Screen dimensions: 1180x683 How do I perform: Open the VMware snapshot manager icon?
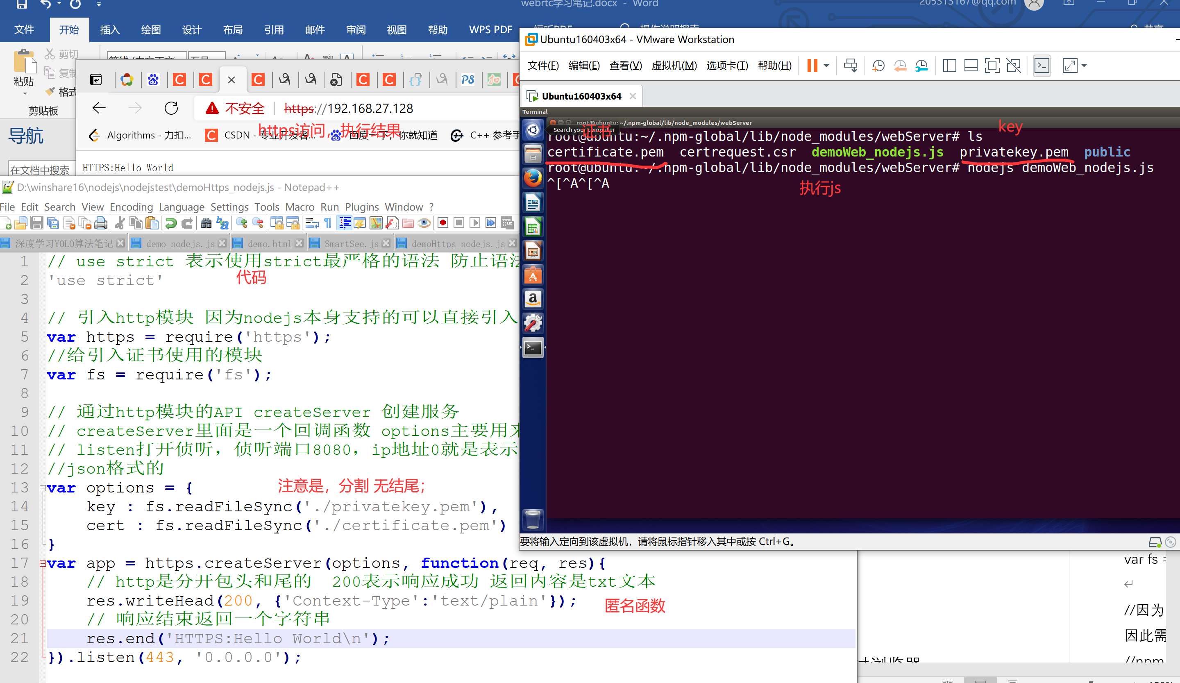click(x=921, y=66)
